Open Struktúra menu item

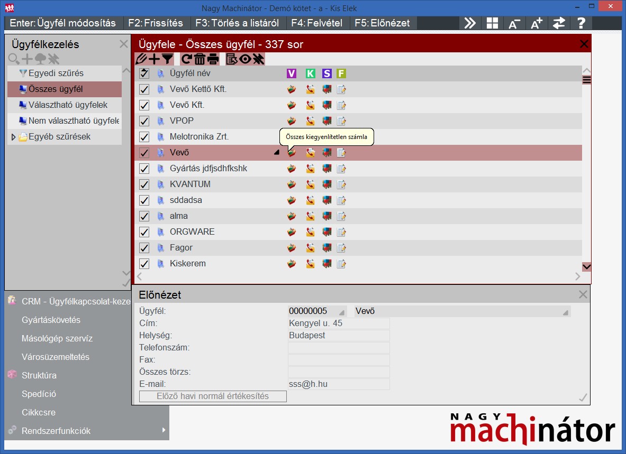39,375
